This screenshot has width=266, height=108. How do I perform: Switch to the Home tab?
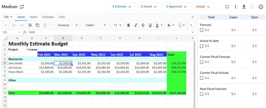pos(21,17)
